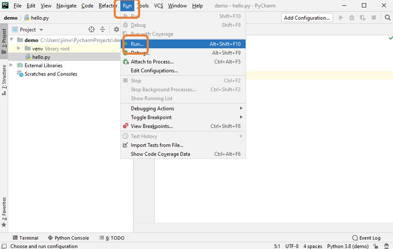Choose Edit Configurations...
This screenshot has height=249, width=393.
[x=183, y=71]
